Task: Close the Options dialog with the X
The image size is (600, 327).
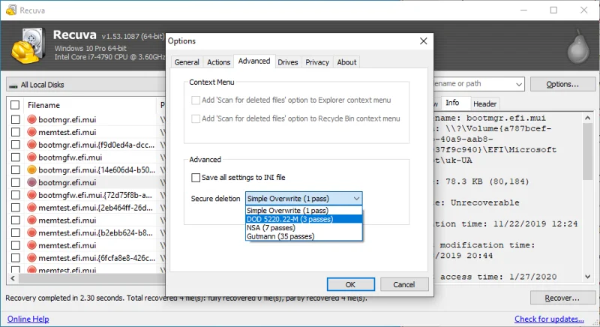Action: click(x=423, y=41)
